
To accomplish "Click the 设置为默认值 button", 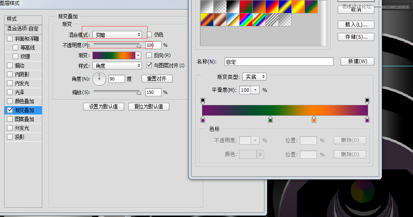I will pyautogui.click(x=103, y=106).
